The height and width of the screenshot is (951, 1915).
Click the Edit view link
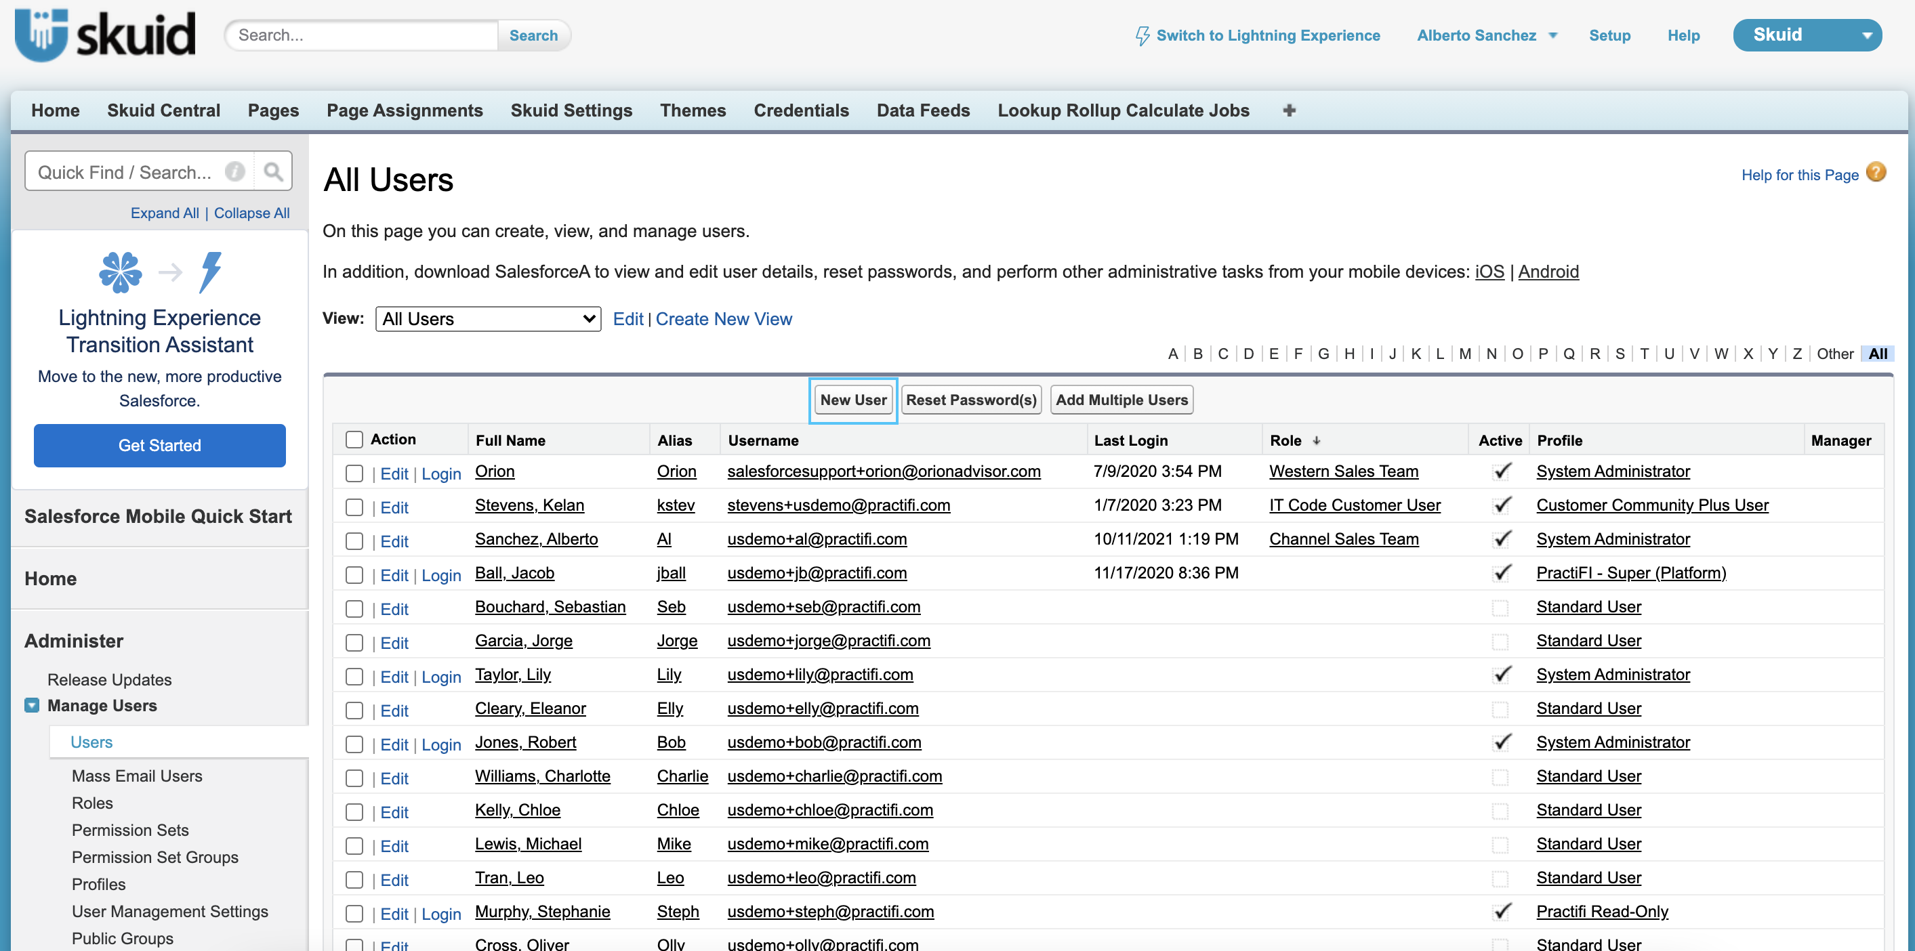click(x=627, y=319)
